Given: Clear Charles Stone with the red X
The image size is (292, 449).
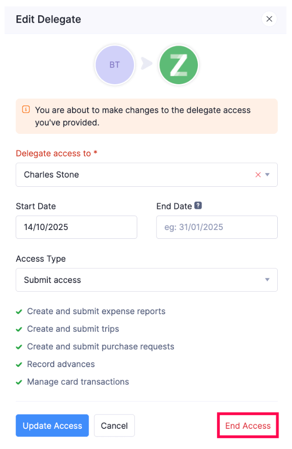Looking at the screenshot, I should coord(258,175).
